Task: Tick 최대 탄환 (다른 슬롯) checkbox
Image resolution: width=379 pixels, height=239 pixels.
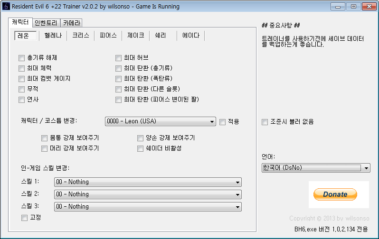Action: tap(118, 89)
